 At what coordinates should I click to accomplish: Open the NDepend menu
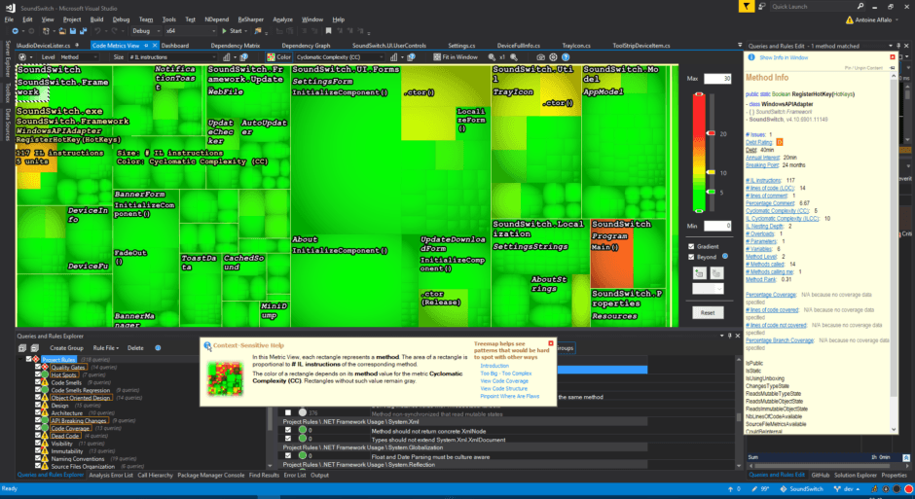click(x=216, y=19)
